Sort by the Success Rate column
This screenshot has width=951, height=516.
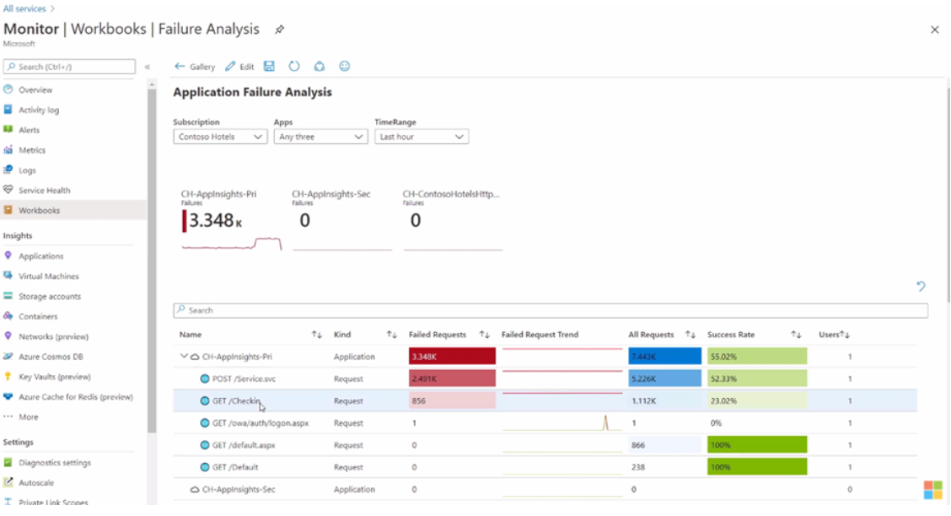click(796, 335)
